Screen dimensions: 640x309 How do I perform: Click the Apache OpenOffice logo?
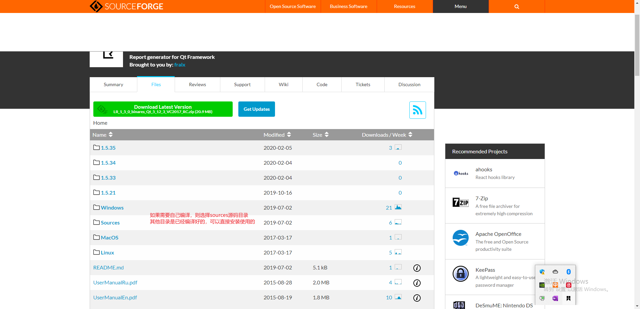coord(460,238)
